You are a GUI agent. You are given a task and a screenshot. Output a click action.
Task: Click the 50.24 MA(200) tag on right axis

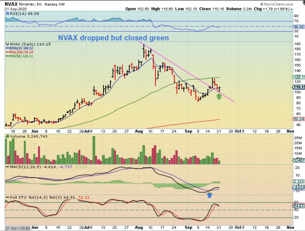[299, 119]
